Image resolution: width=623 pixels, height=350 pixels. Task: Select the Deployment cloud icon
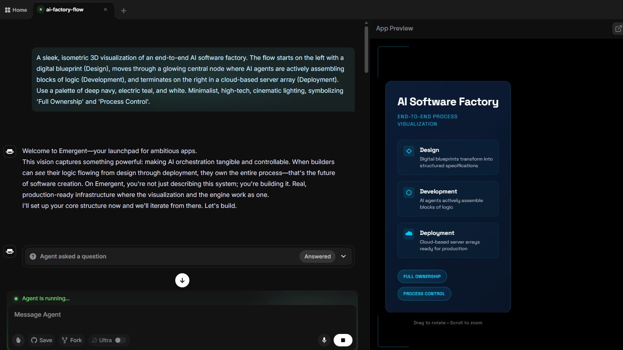pyautogui.click(x=409, y=234)
